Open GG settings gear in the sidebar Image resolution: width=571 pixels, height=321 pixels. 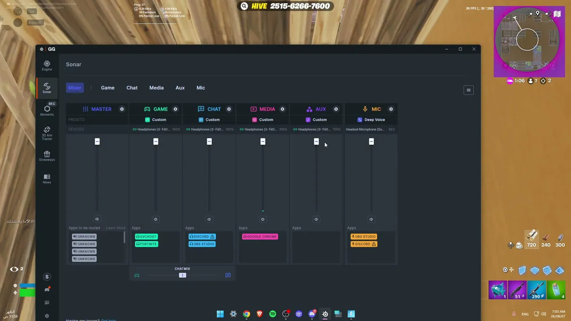pyautogui.click(x=47, y=316)
